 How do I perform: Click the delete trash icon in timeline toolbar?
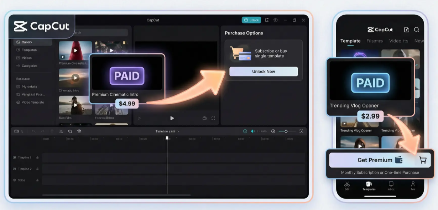point(79,131)
